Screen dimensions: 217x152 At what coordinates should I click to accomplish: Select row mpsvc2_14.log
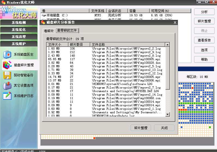[x=106, y=95]
